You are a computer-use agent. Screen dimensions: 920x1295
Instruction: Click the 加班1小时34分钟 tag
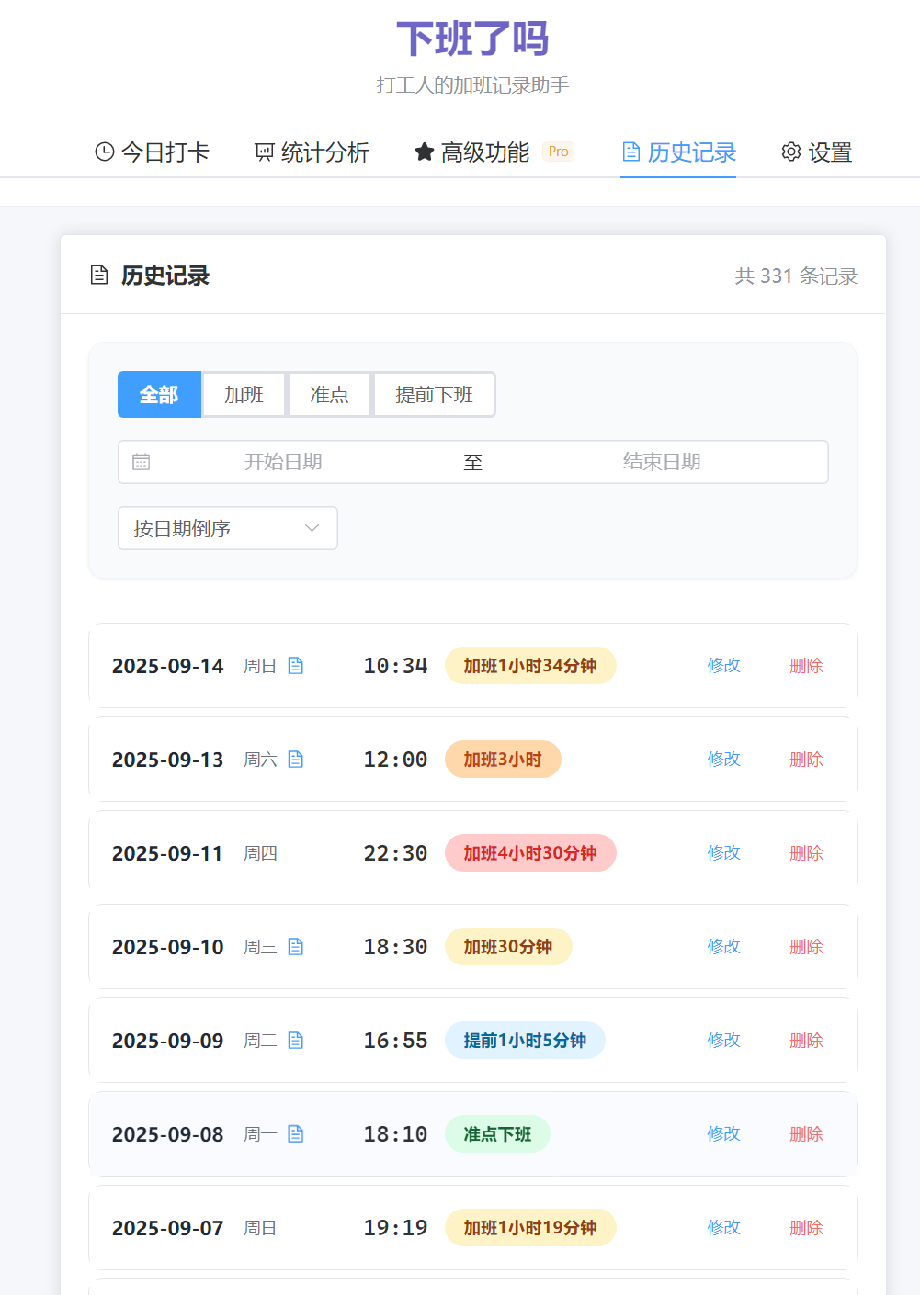[x=530, y=666]
